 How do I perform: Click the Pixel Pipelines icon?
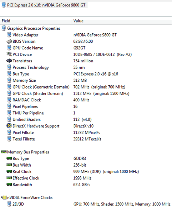click(9, 106)
